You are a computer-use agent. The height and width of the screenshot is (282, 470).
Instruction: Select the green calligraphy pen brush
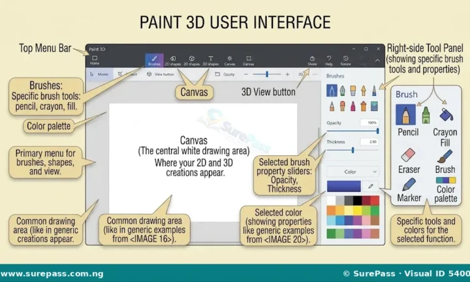point(342,91)
